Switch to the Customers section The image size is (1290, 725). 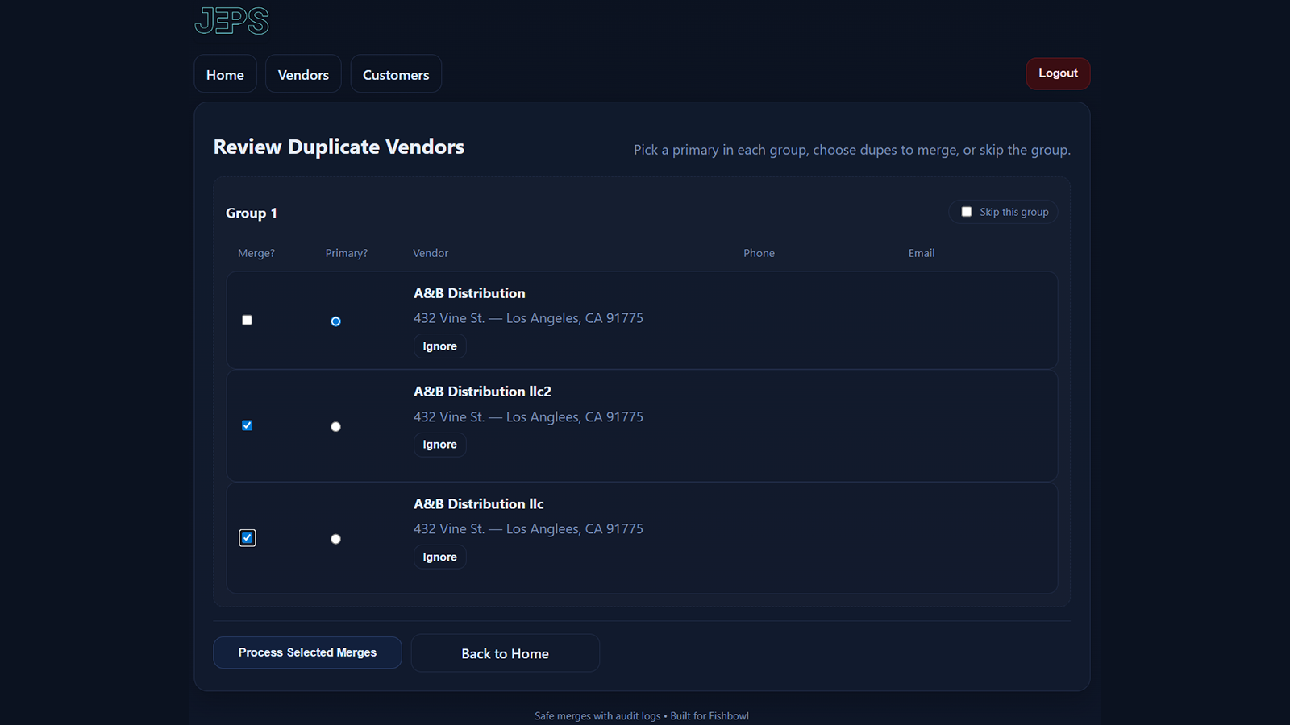tap(396, 74)
